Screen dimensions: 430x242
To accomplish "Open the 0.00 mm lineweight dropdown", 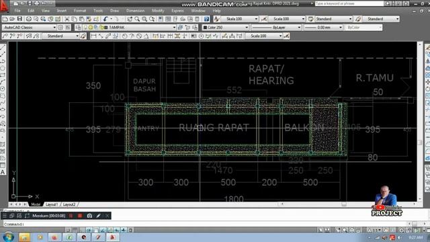I will pyautogui.click(x=323, y=28).
